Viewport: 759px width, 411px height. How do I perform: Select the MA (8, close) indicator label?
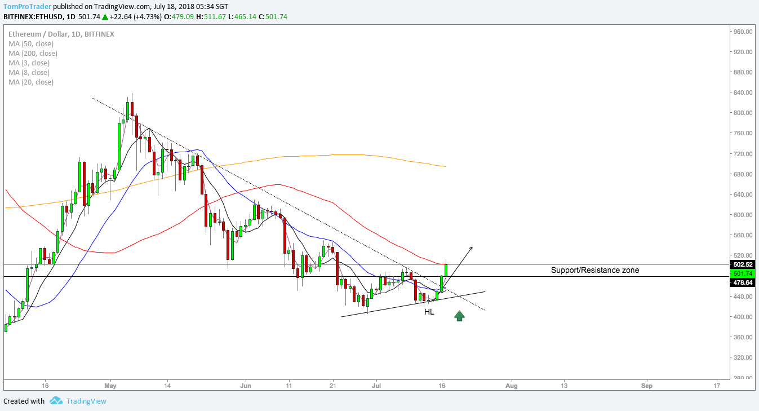tap(29, 72)
